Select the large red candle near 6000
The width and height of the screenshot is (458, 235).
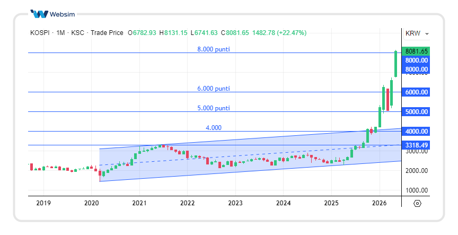coord(387,100)
